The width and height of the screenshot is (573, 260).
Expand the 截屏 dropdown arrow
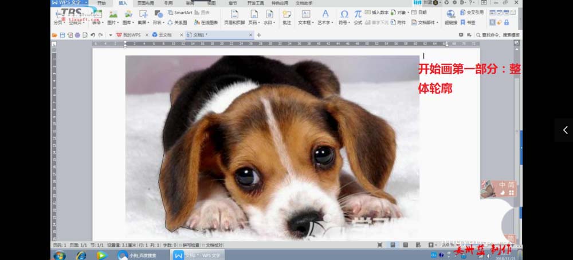pyautogui.click(x=148, y=23)
